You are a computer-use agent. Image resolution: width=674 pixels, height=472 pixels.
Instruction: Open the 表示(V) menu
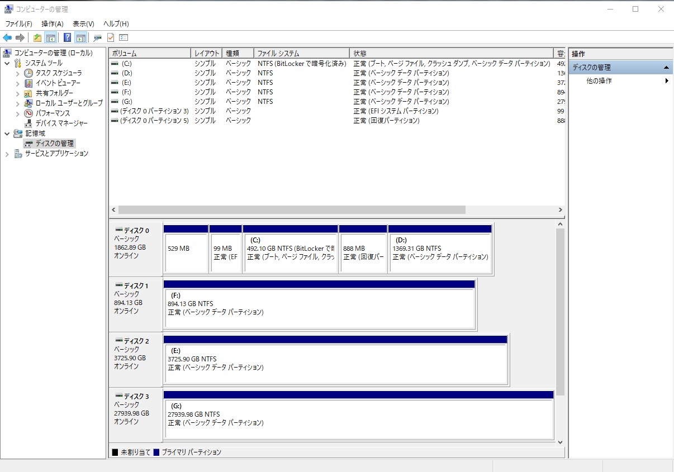click(x=83, y=24)
